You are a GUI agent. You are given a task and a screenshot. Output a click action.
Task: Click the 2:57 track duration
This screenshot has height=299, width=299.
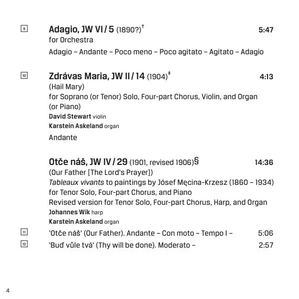(266, 245)
